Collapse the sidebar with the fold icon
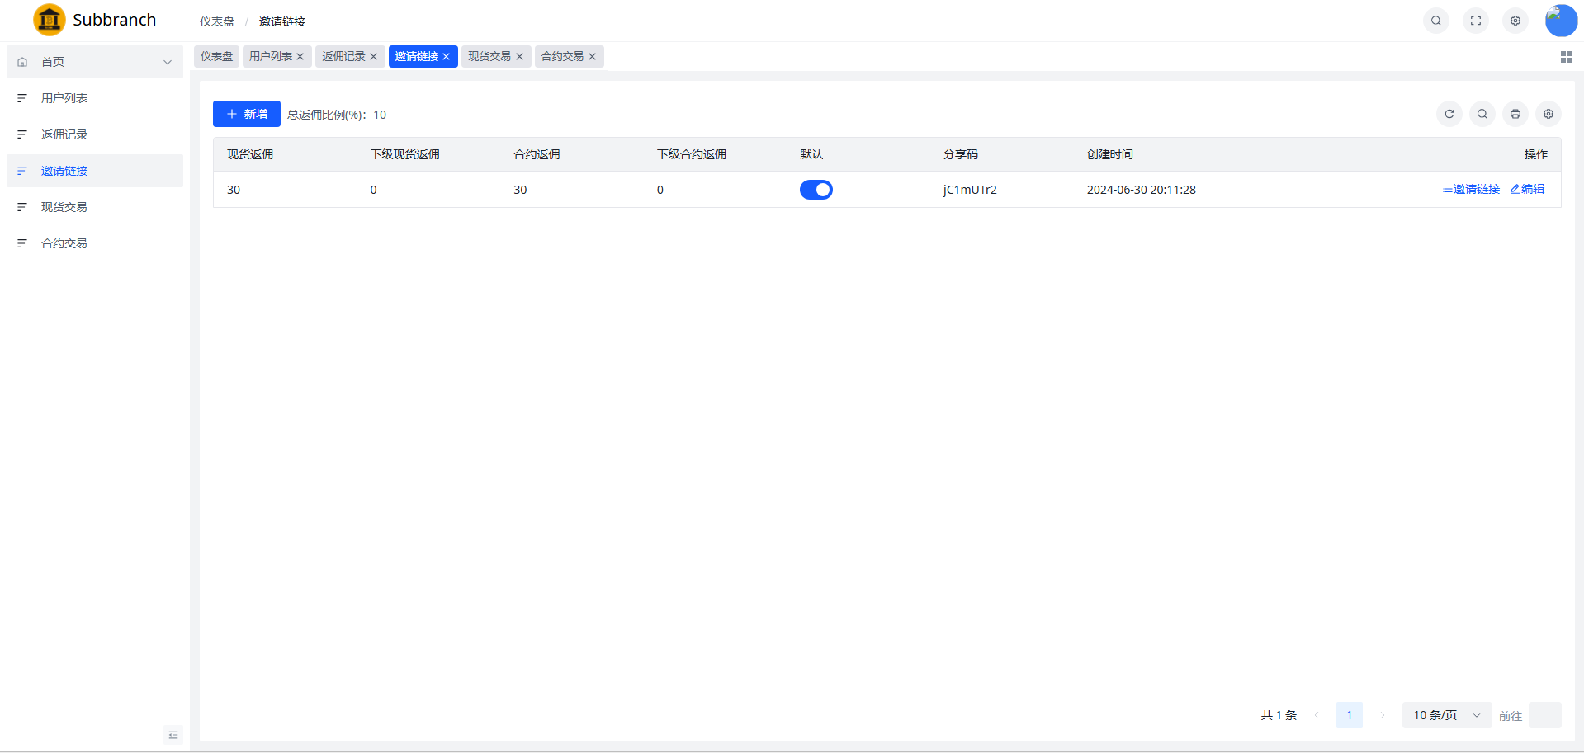The height and width of the screenshot is (753, 1584). 173,735
